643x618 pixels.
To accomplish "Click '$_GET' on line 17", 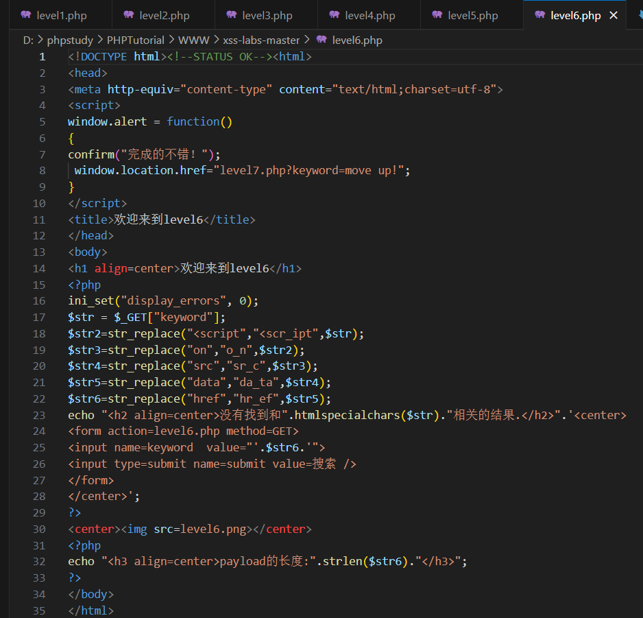I will (130, 317).
